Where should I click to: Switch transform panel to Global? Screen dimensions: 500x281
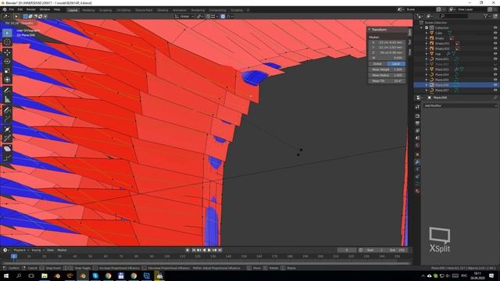point(378,64)
